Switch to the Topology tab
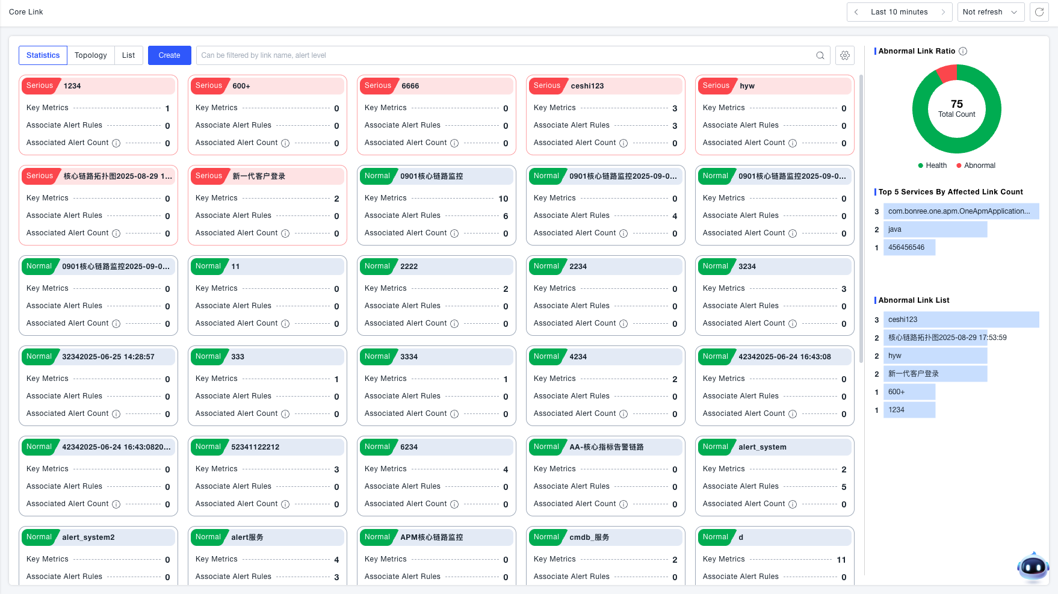 click(91, 55)
